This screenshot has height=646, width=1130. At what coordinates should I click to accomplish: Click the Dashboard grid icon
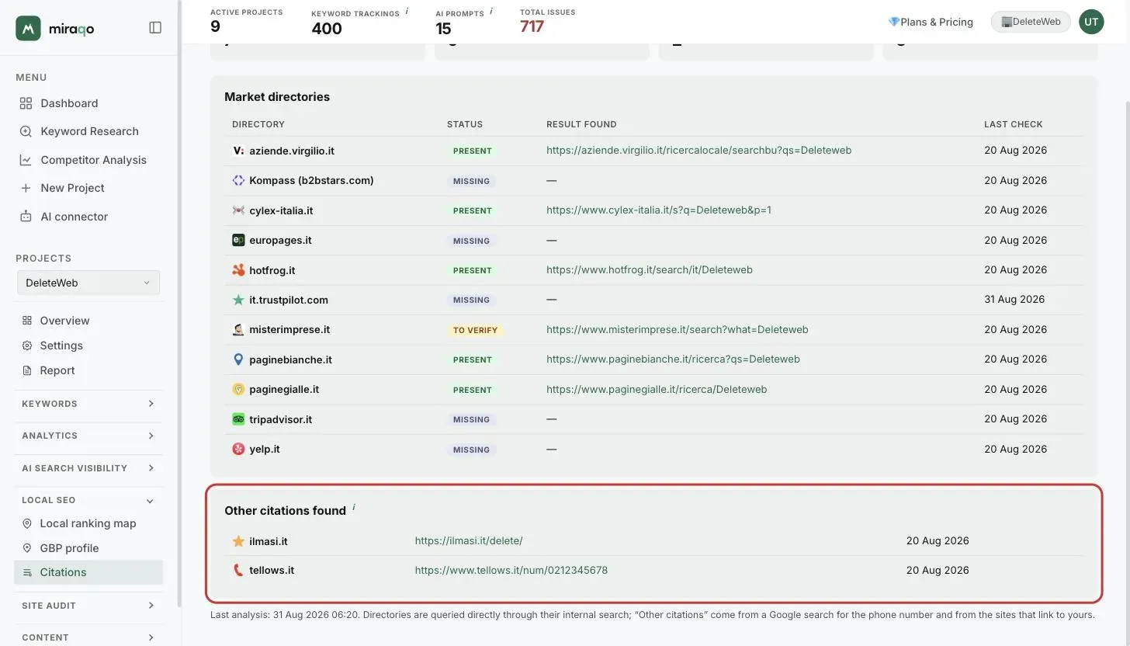(x=26, y=103)
